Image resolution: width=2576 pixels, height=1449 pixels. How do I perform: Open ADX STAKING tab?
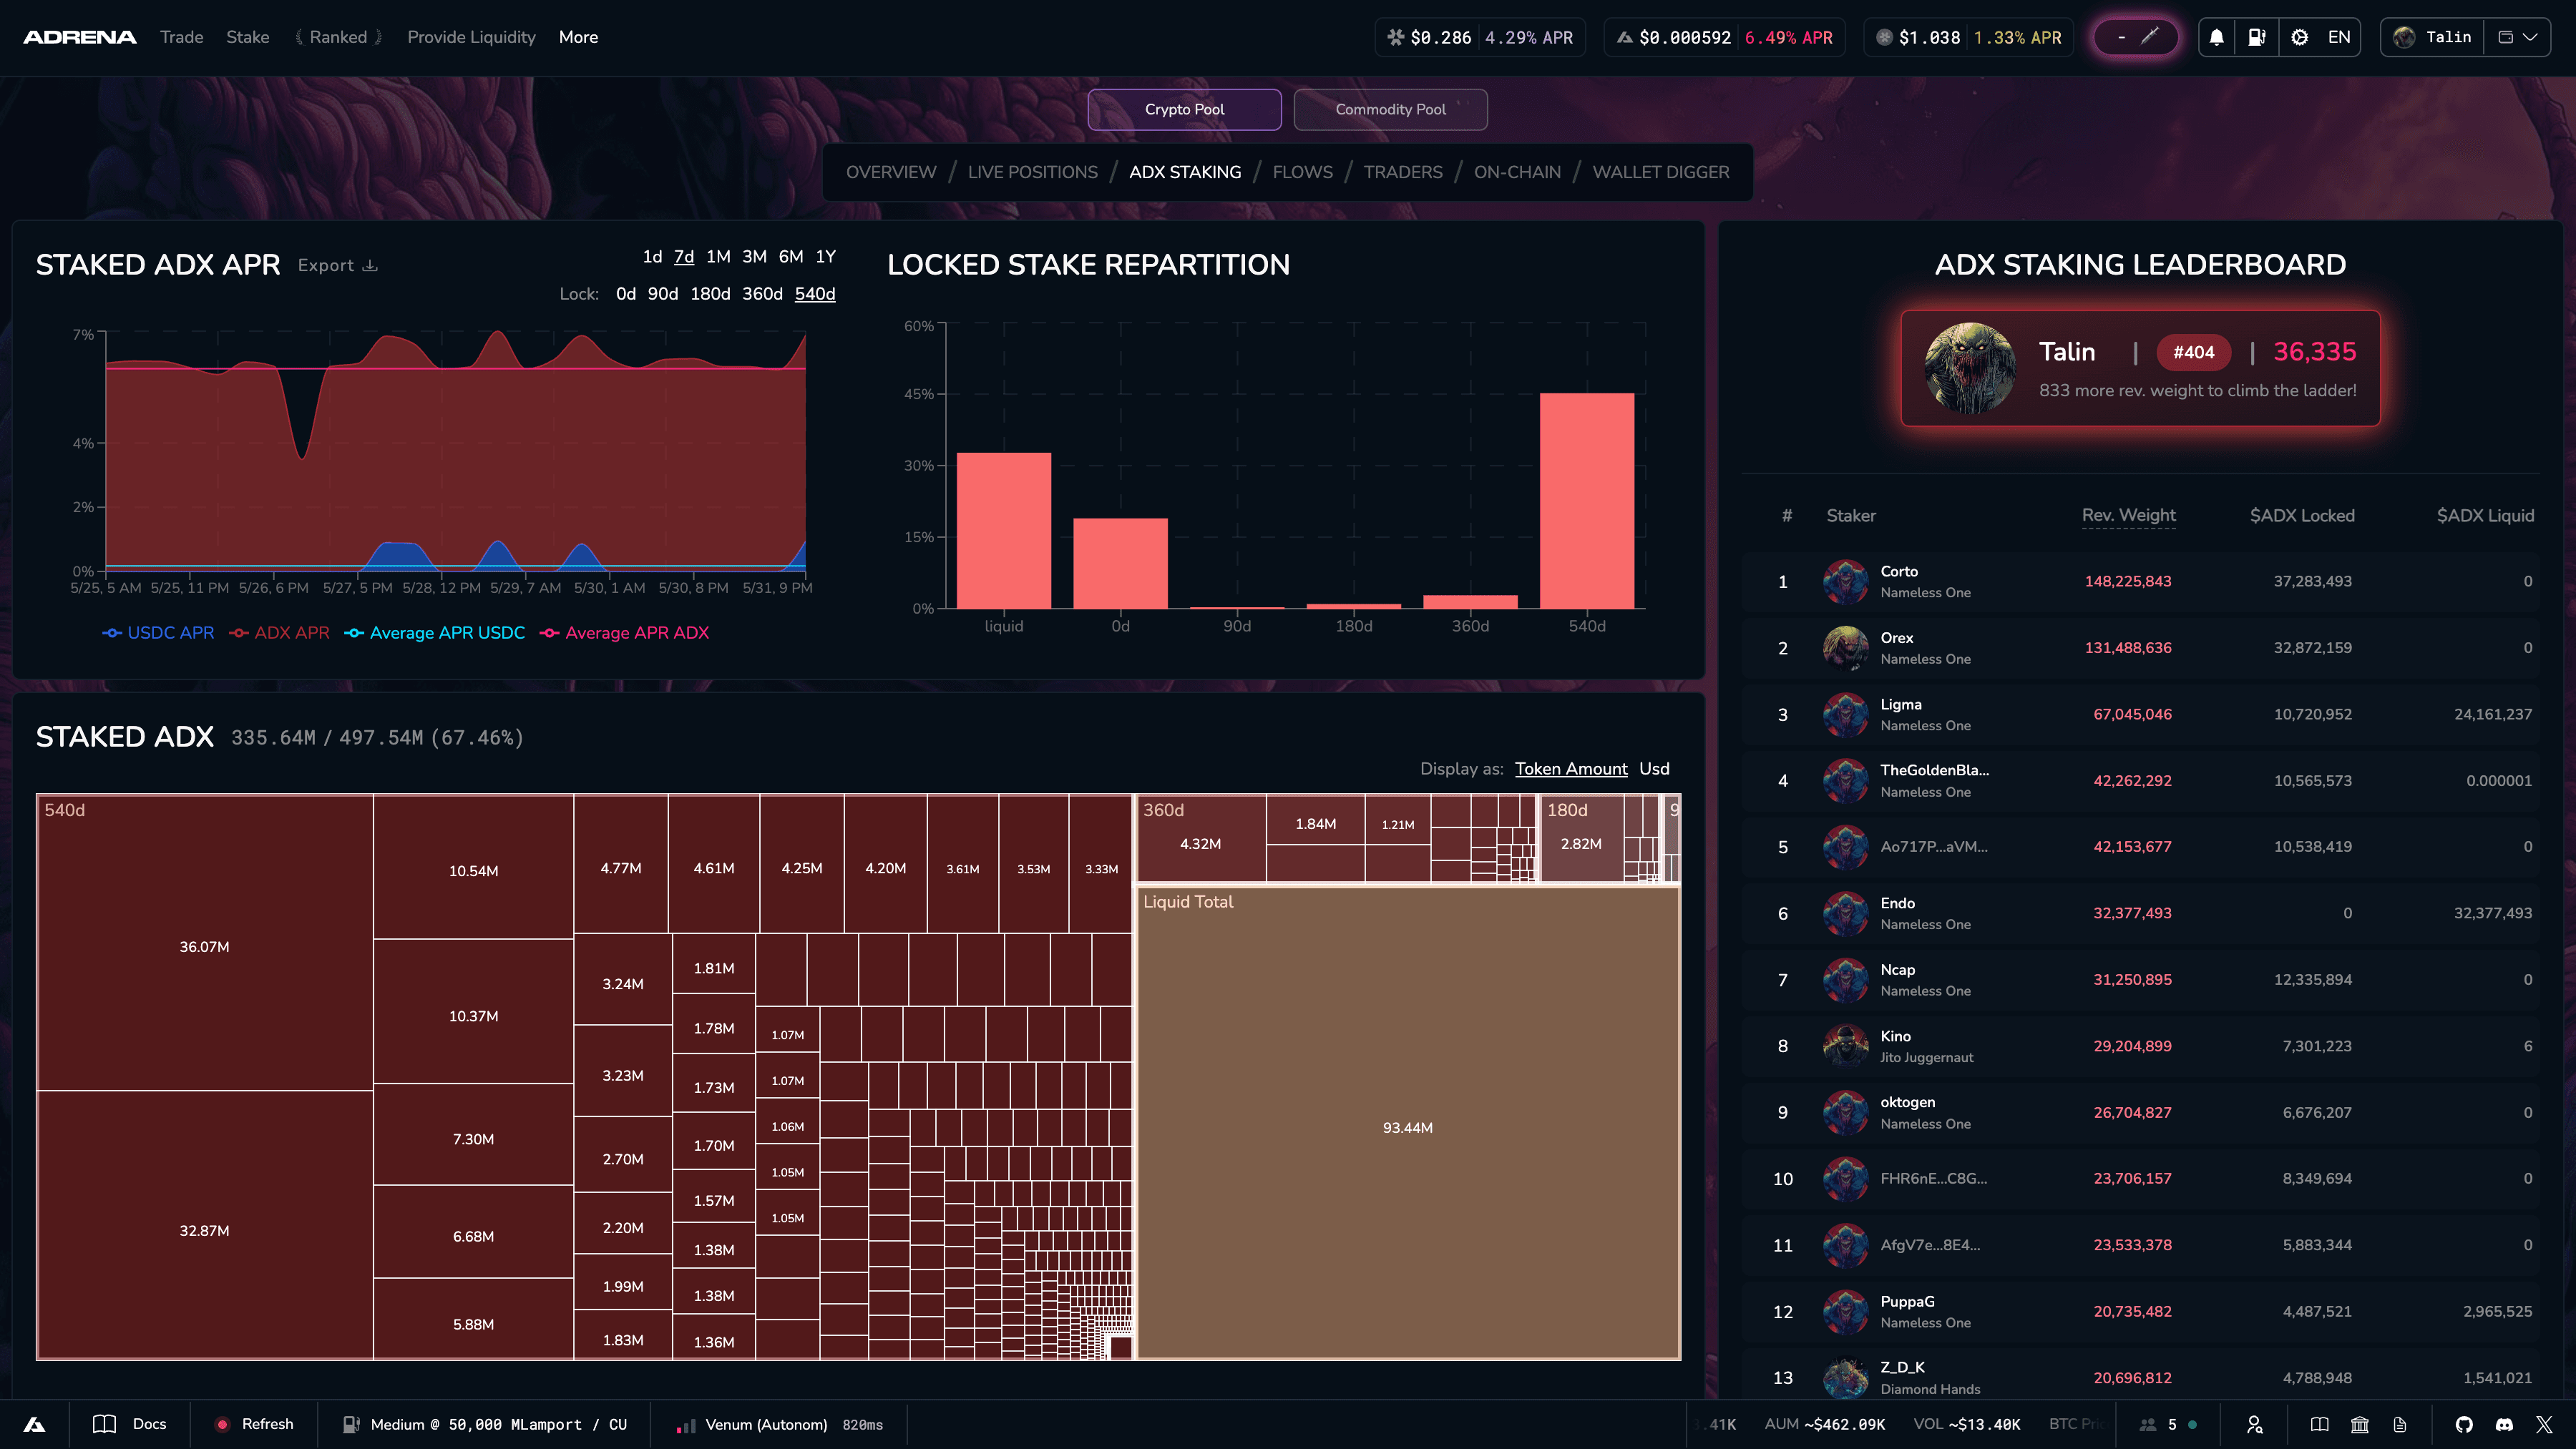coord(1185,172)
